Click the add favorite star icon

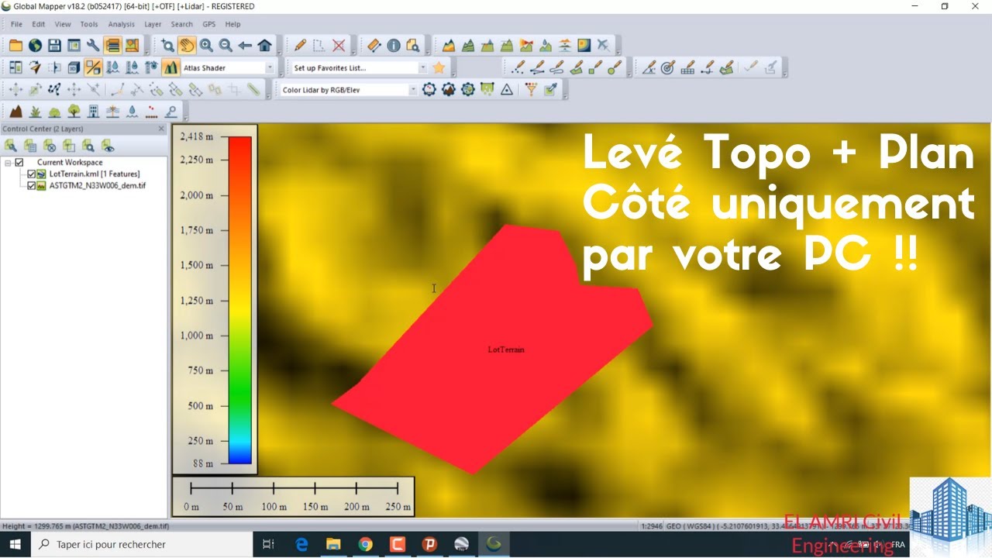click(439, 67)
